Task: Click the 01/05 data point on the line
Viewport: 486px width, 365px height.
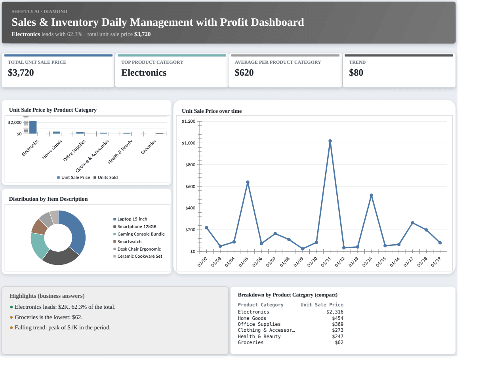Action: (248, 182)
